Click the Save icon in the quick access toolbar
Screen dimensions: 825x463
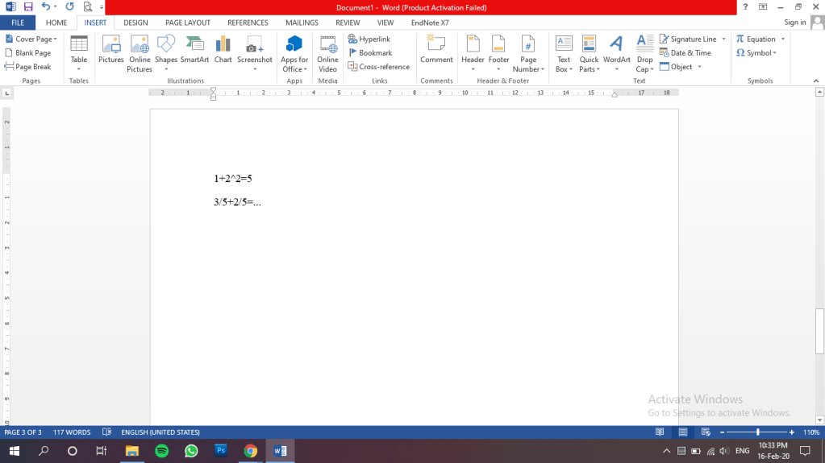(28, 6)
